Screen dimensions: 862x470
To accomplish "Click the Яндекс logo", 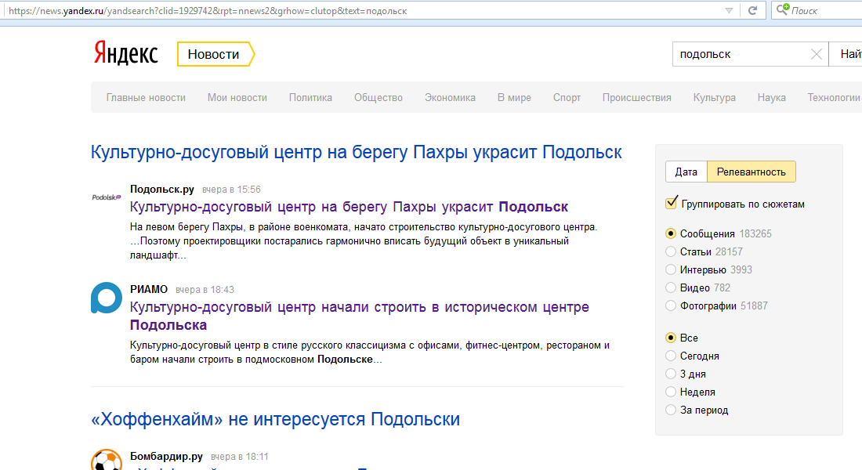I will [125, 53].
